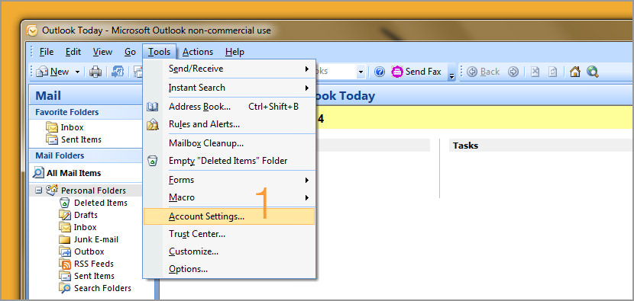Open the Search Folders node

tap(95, 288)
